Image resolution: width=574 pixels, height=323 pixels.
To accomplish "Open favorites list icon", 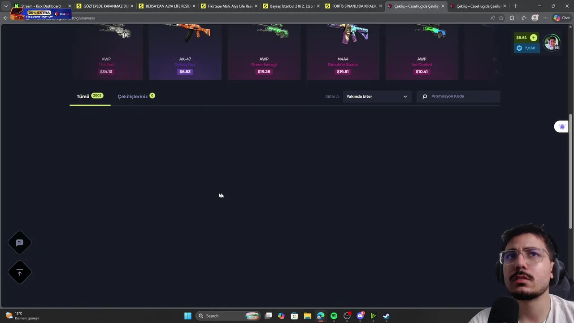I will (524, 18).
